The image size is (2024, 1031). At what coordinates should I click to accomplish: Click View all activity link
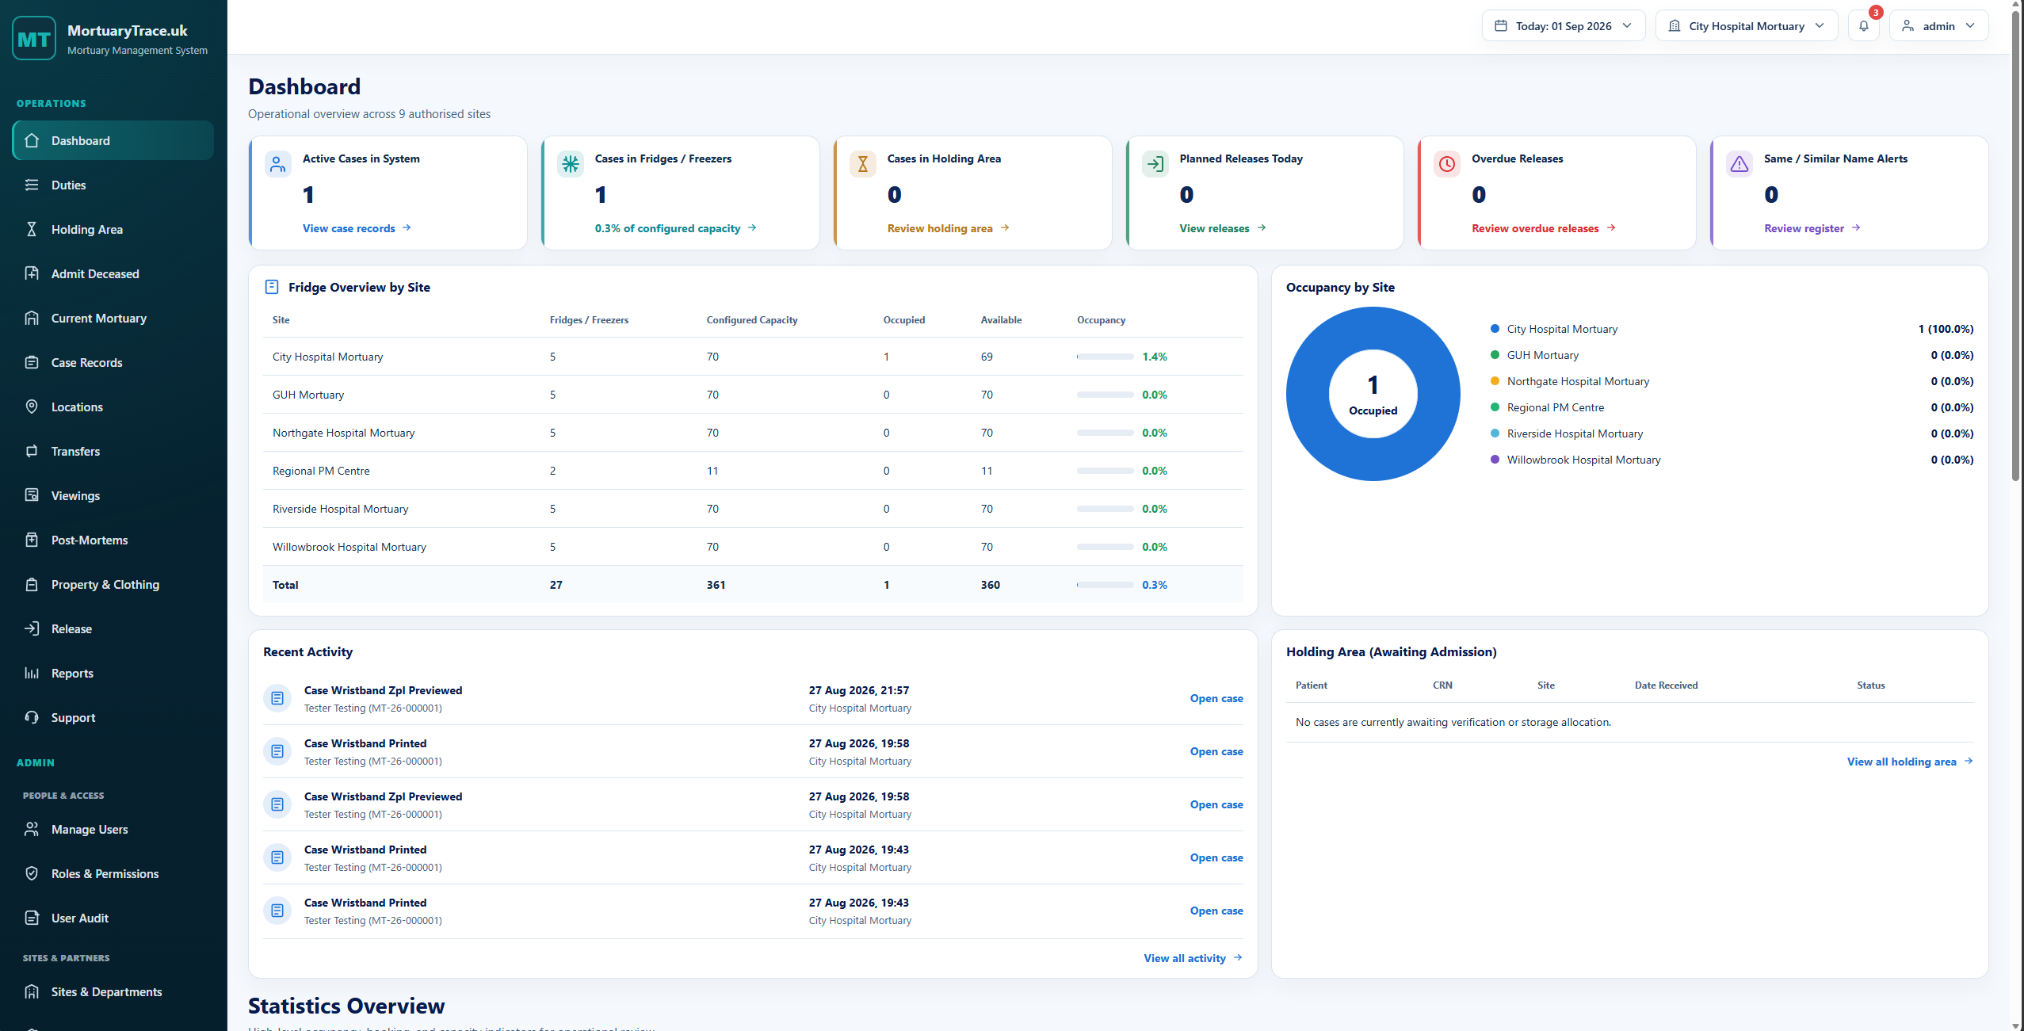pyautogui.click(x=1193, y=958)
